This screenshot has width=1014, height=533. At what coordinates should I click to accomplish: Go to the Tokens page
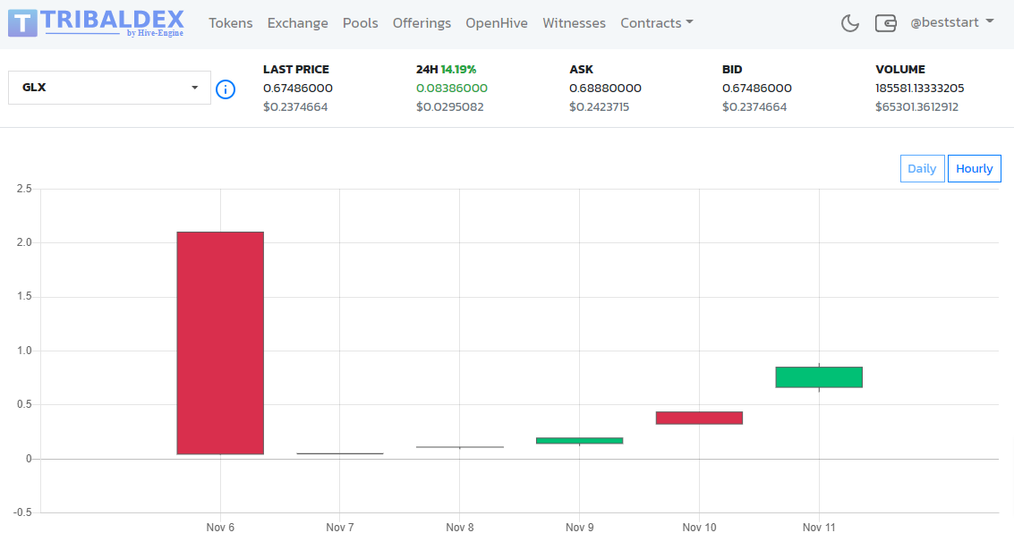tap(230, 22)
